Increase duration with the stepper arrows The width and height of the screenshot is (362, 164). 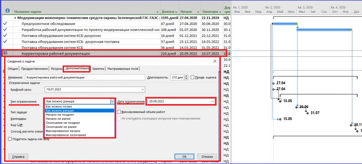pos(187,76)
